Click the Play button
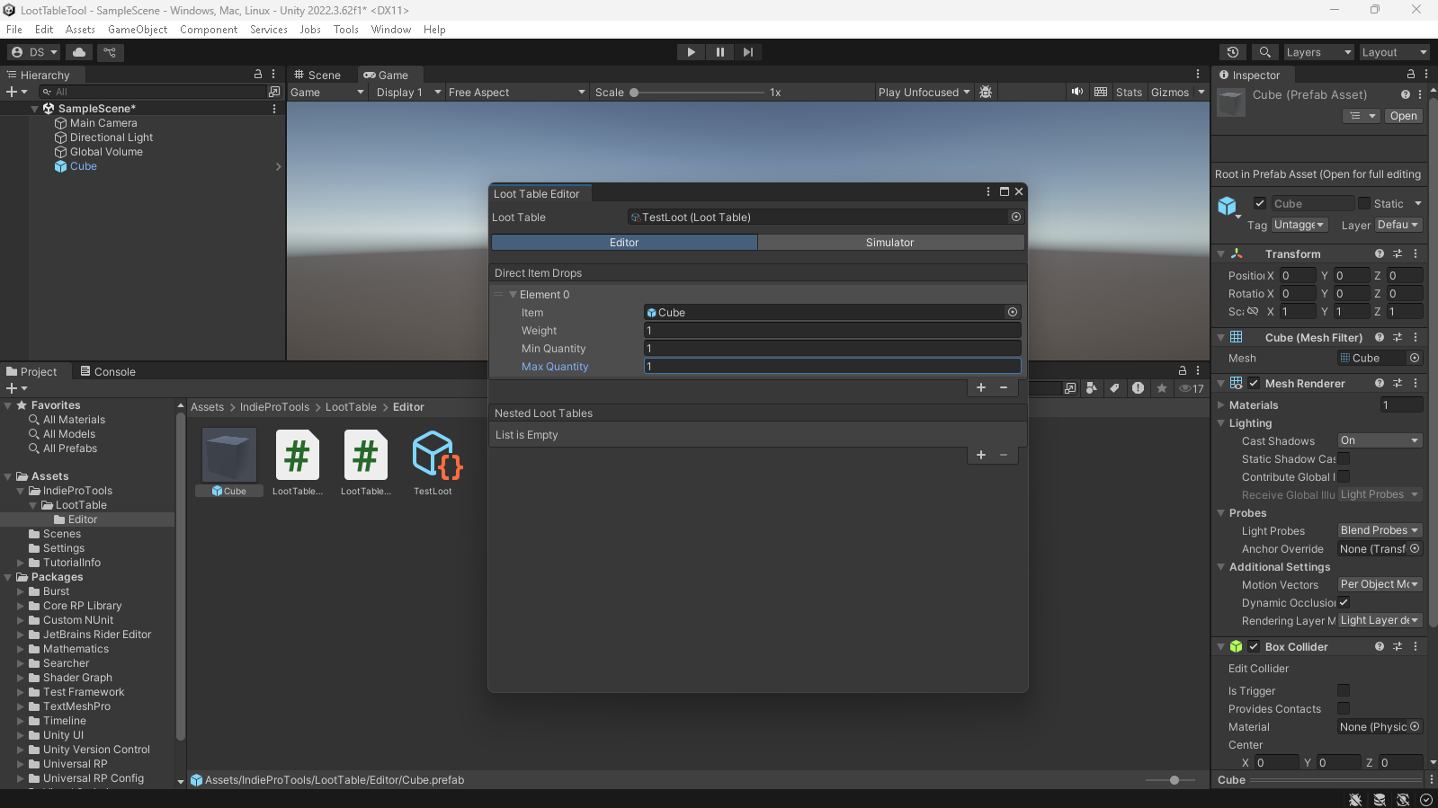The image size is (1438, 808). (x=691, y=52)
